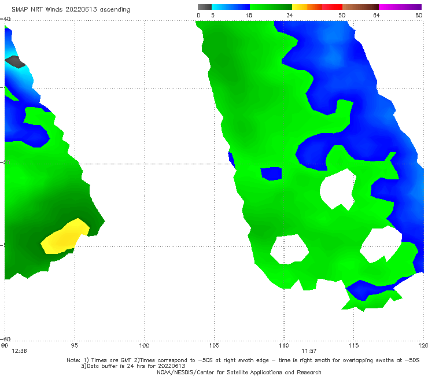Click the longitude label '105'
This screenshot has width=428, height=376.
pos(214,346)
